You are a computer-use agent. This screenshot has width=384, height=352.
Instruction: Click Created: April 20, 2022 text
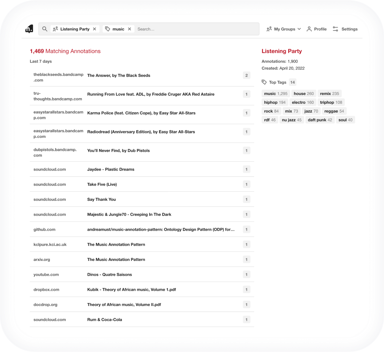click(x=283, y=68)
